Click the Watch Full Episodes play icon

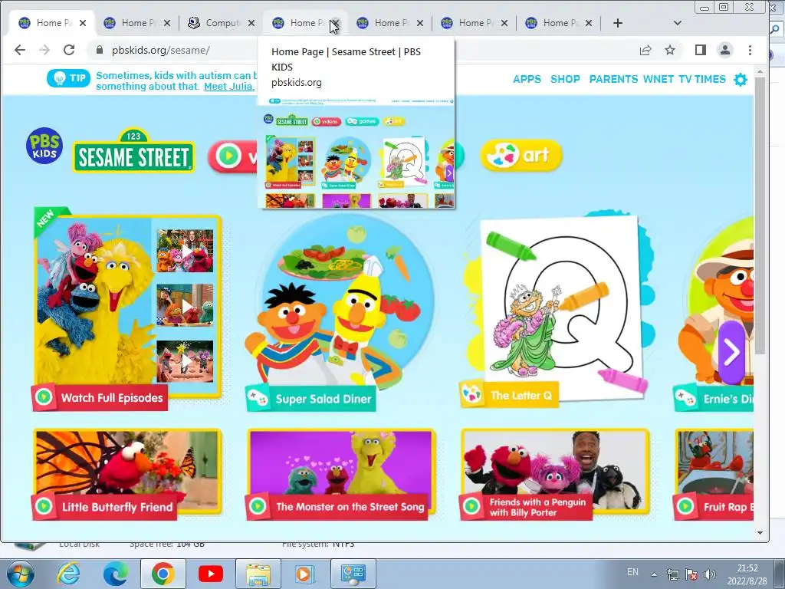pyautogui.click(x=44, y=398)
